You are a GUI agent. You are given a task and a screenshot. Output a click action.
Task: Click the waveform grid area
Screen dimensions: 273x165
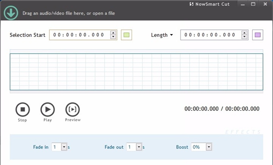tap(136, 72)
